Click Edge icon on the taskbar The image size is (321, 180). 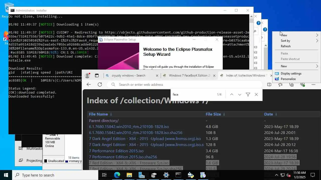pyautogui.click(x=117, y=175)
